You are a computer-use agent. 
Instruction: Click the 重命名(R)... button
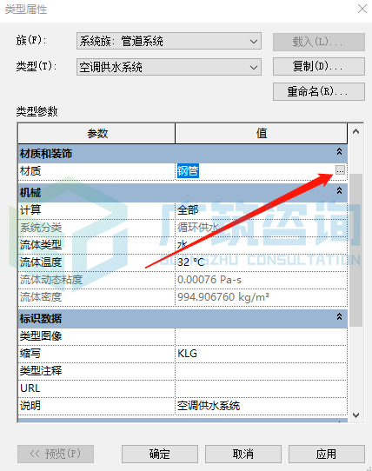pos(319,91)
